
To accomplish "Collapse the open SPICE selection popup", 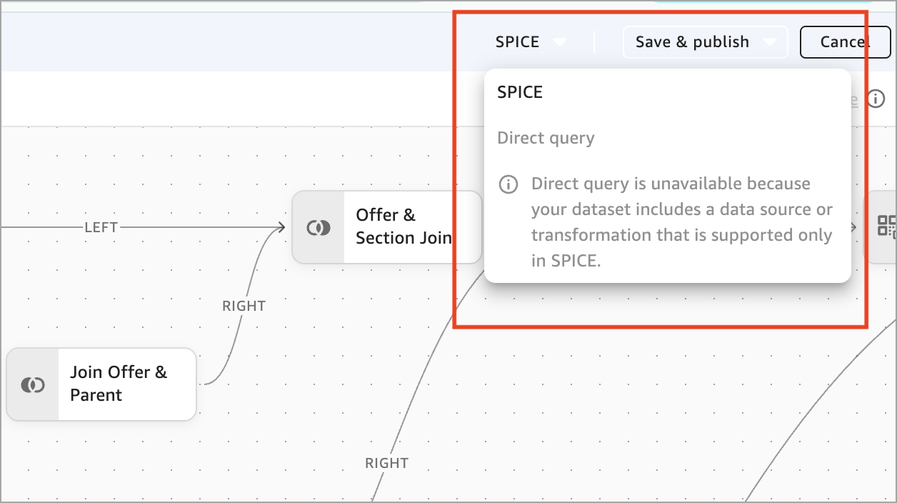I will coord(561,41).
